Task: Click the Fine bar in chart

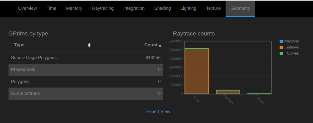Action: tap(197, 71)
